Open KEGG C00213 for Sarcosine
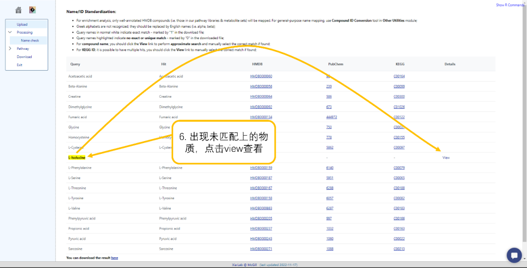This screenshot has width=527, height=268. (x=399, y=249)
